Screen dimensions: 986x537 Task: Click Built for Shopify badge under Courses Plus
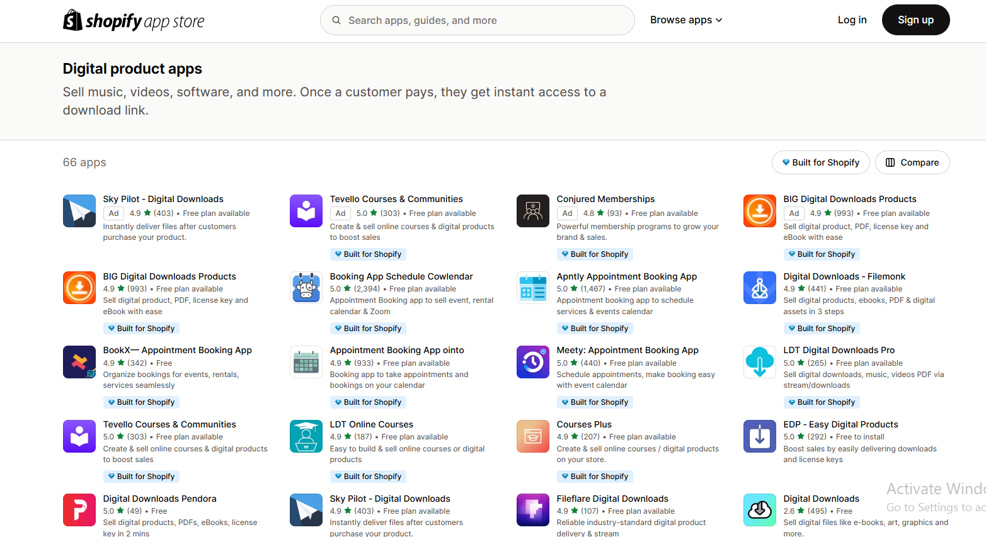595,477
